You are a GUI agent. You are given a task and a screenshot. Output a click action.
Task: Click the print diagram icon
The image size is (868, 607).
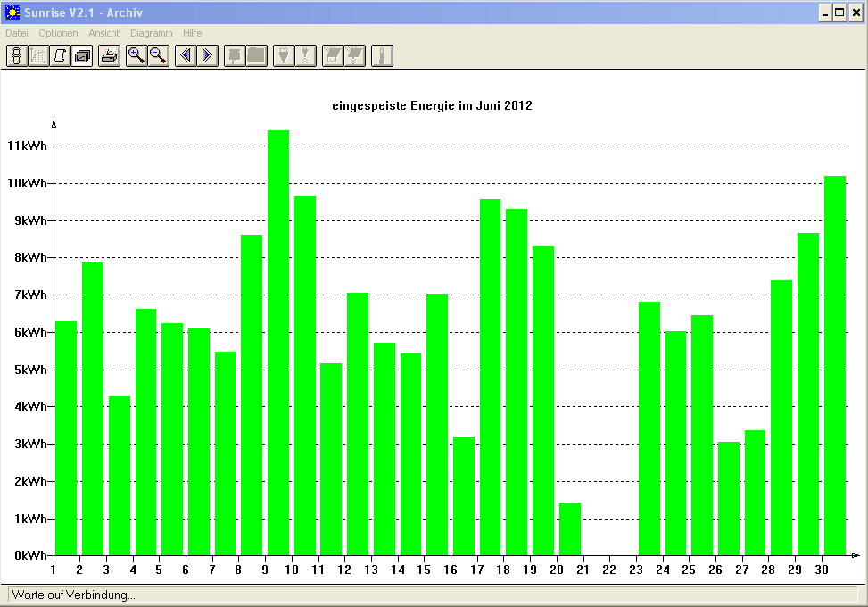pos(109,55)
